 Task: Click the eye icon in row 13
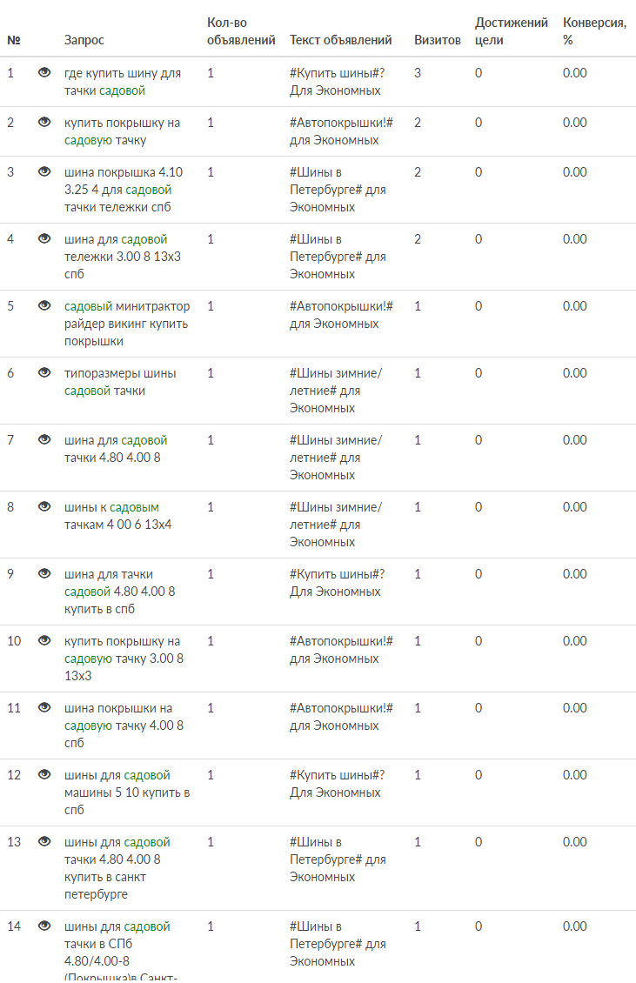coord(44,842)
